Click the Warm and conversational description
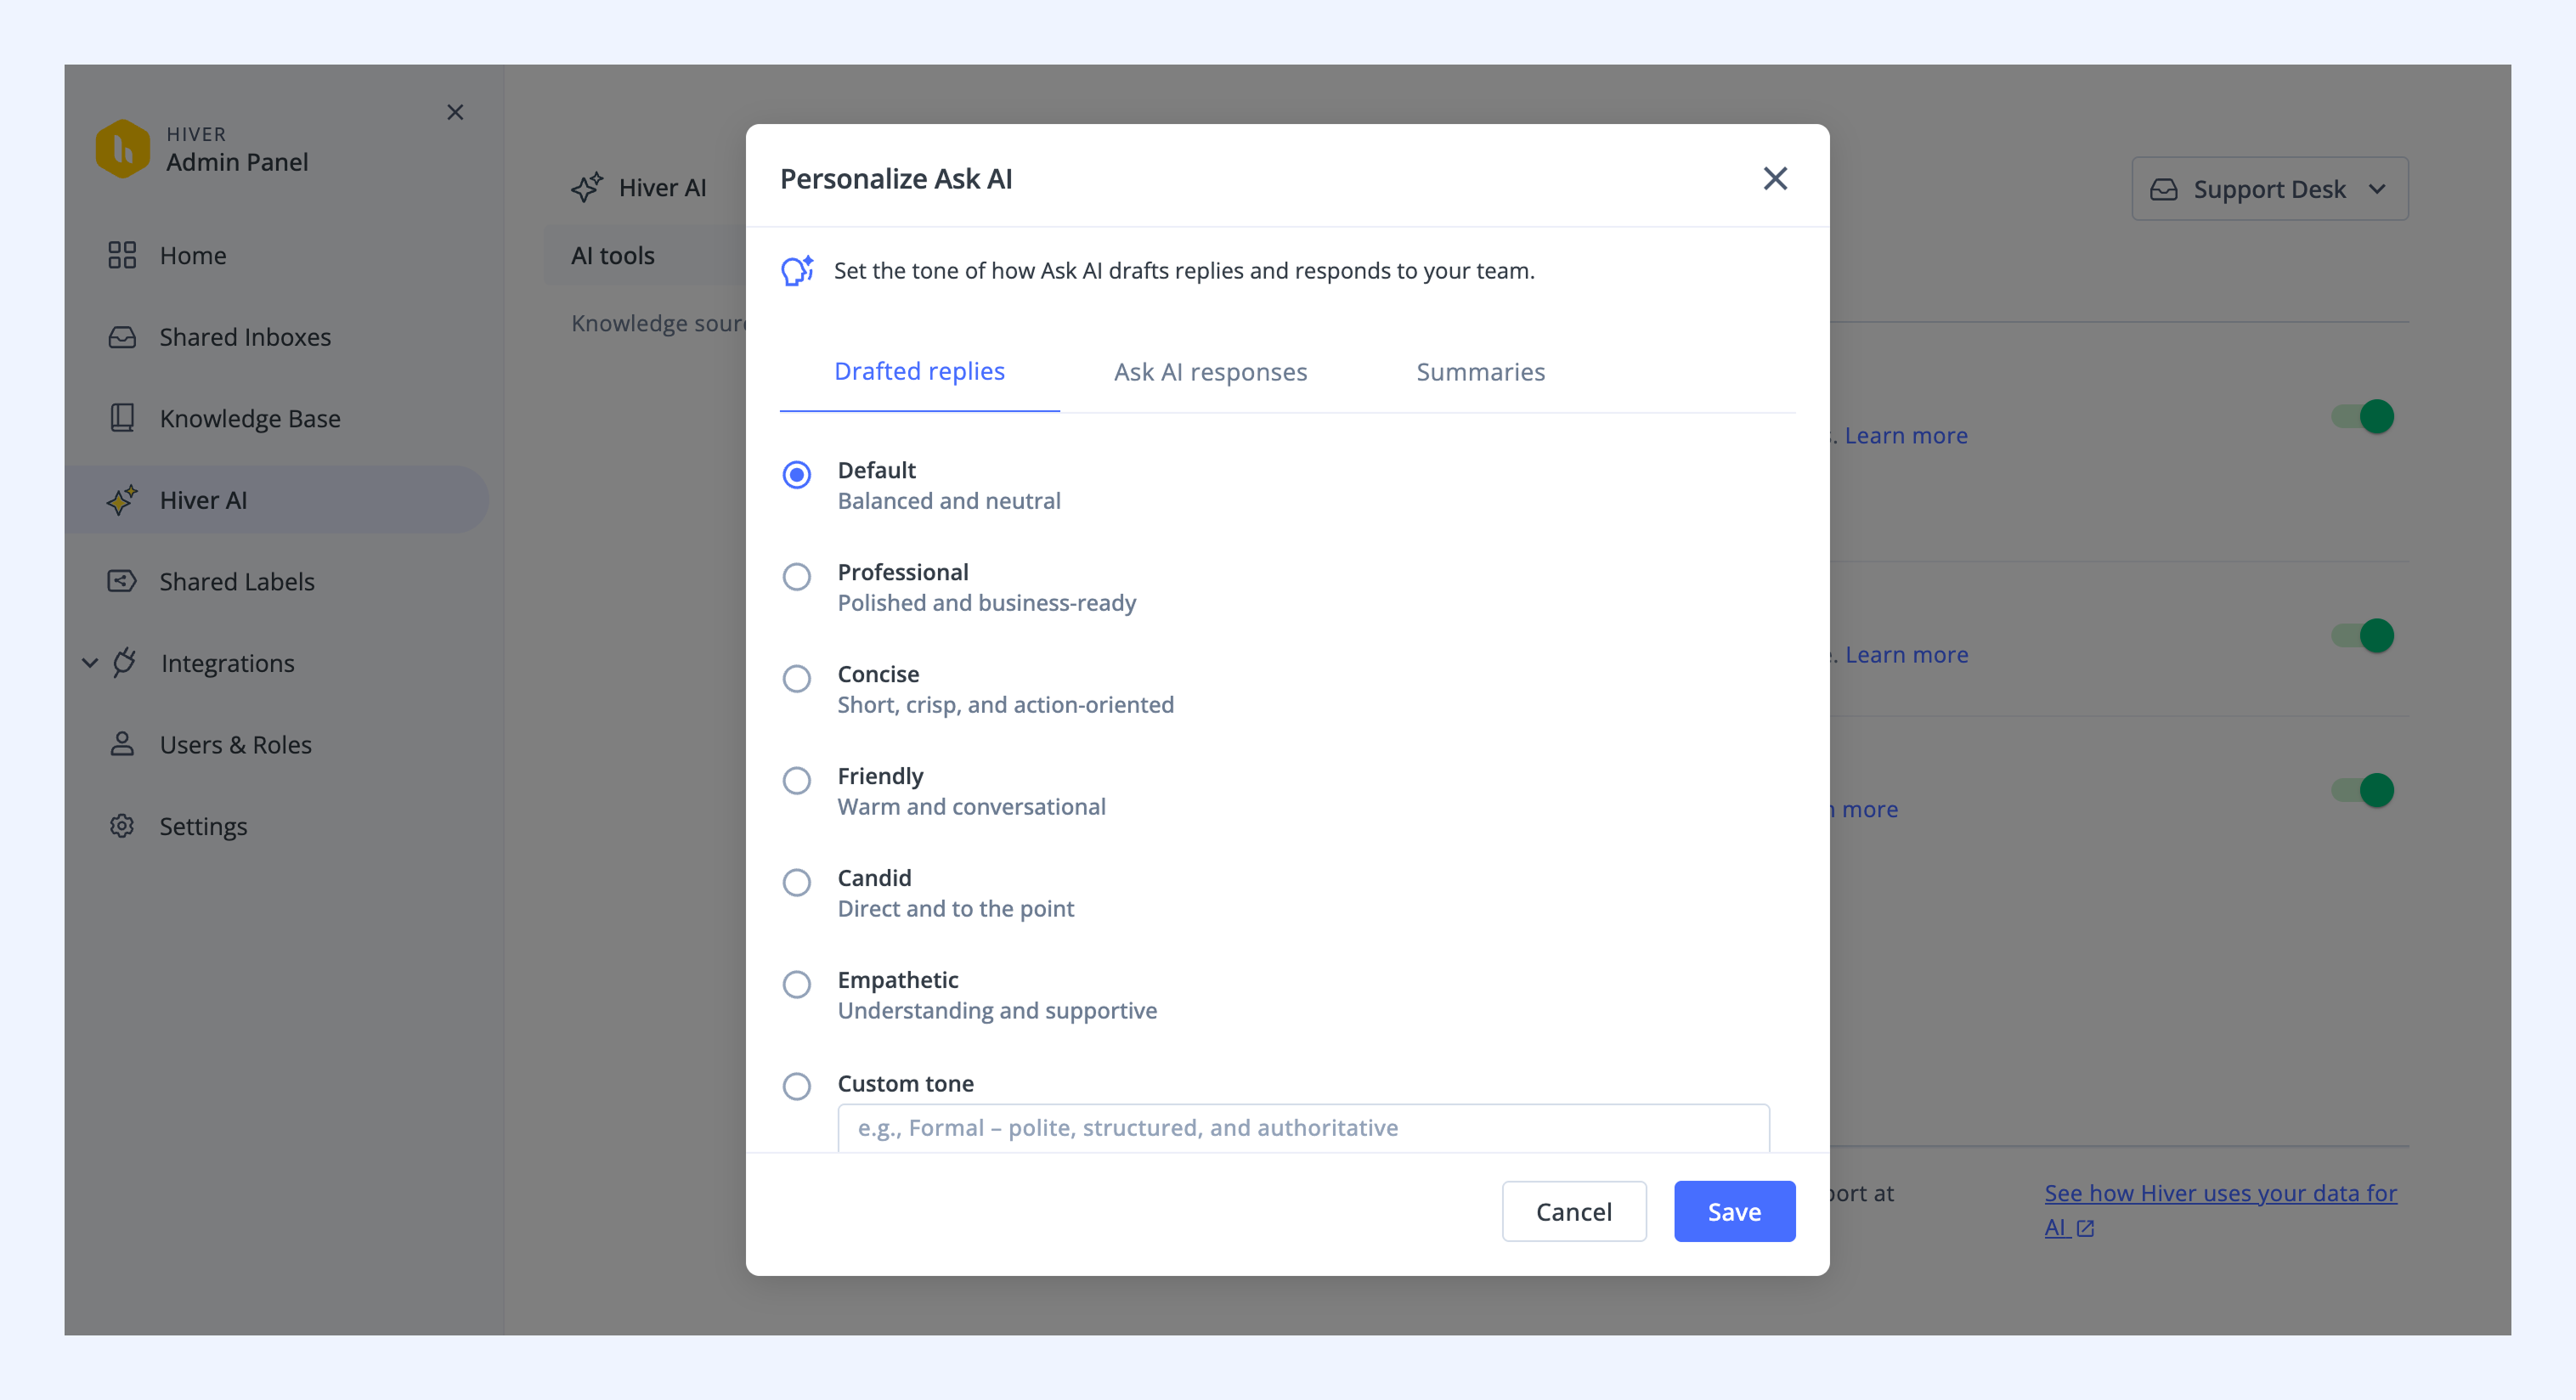 (x=971, y=807)
